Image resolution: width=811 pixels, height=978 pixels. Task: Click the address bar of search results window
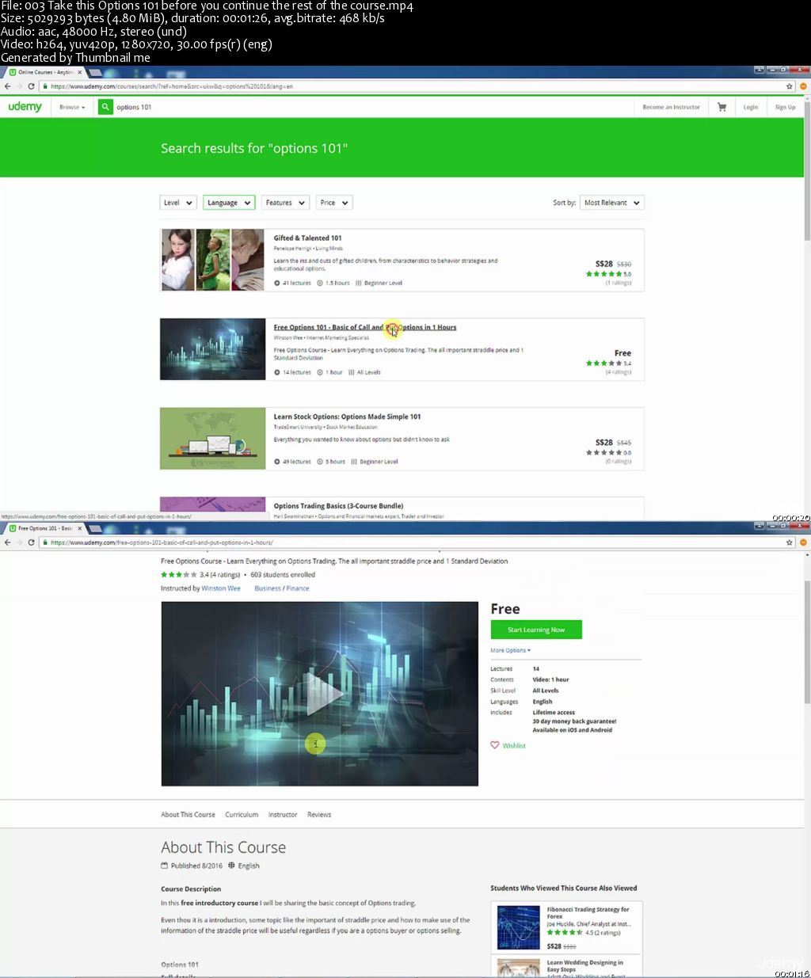click(x=412, y=86)
